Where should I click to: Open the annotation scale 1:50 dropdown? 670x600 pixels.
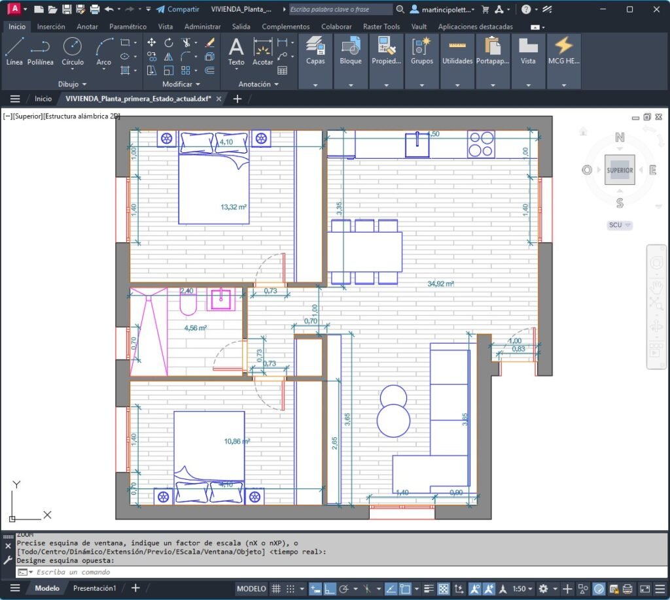[x=523, y=589]
